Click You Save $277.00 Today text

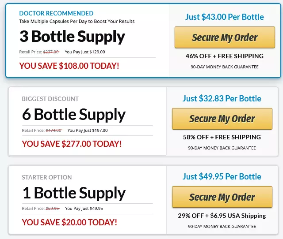(72, 144)
